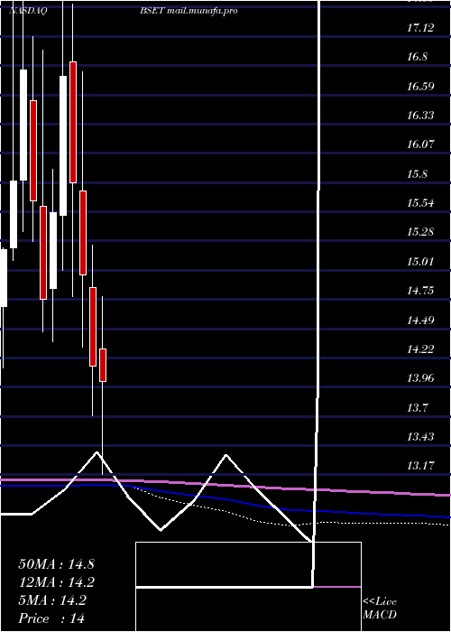
Task: Click the last red candlestick near 14.22
Action: (x=103, y=365)
